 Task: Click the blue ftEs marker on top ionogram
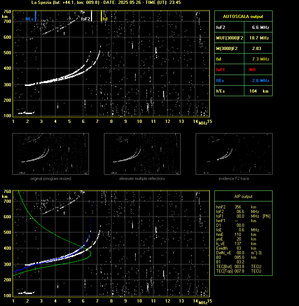(35, 16)
